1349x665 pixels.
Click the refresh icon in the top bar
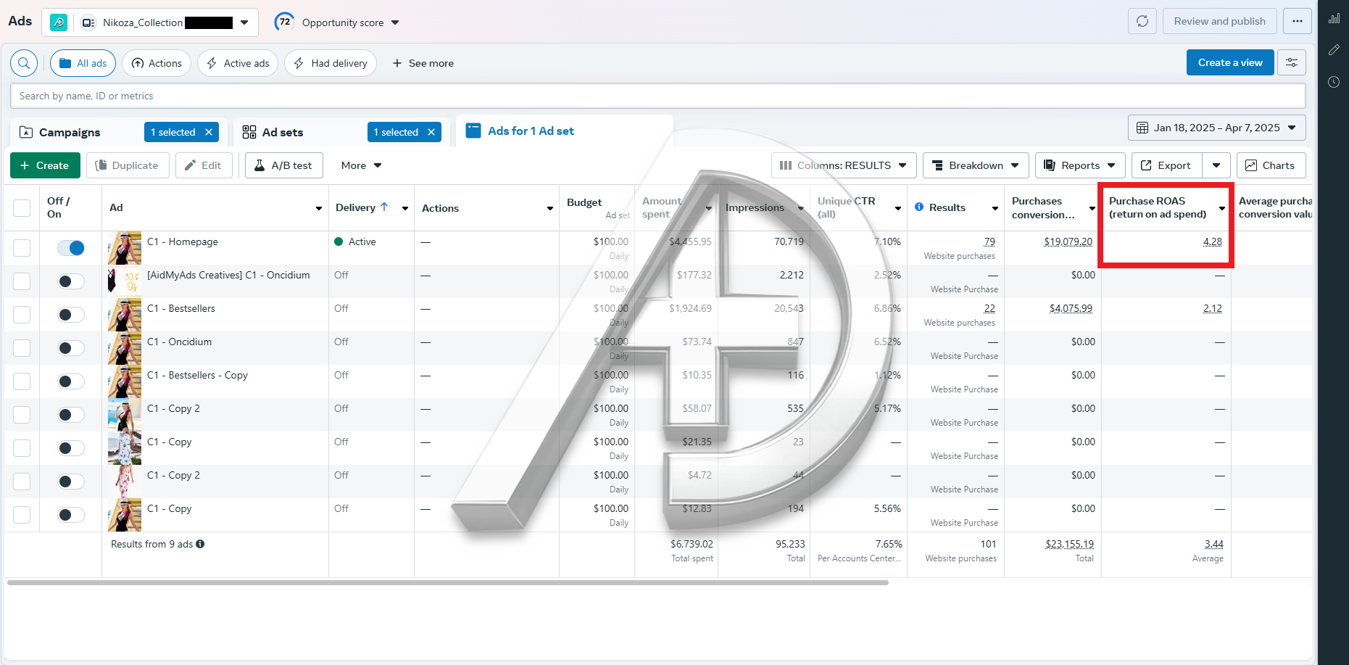tap(1142, 21)
